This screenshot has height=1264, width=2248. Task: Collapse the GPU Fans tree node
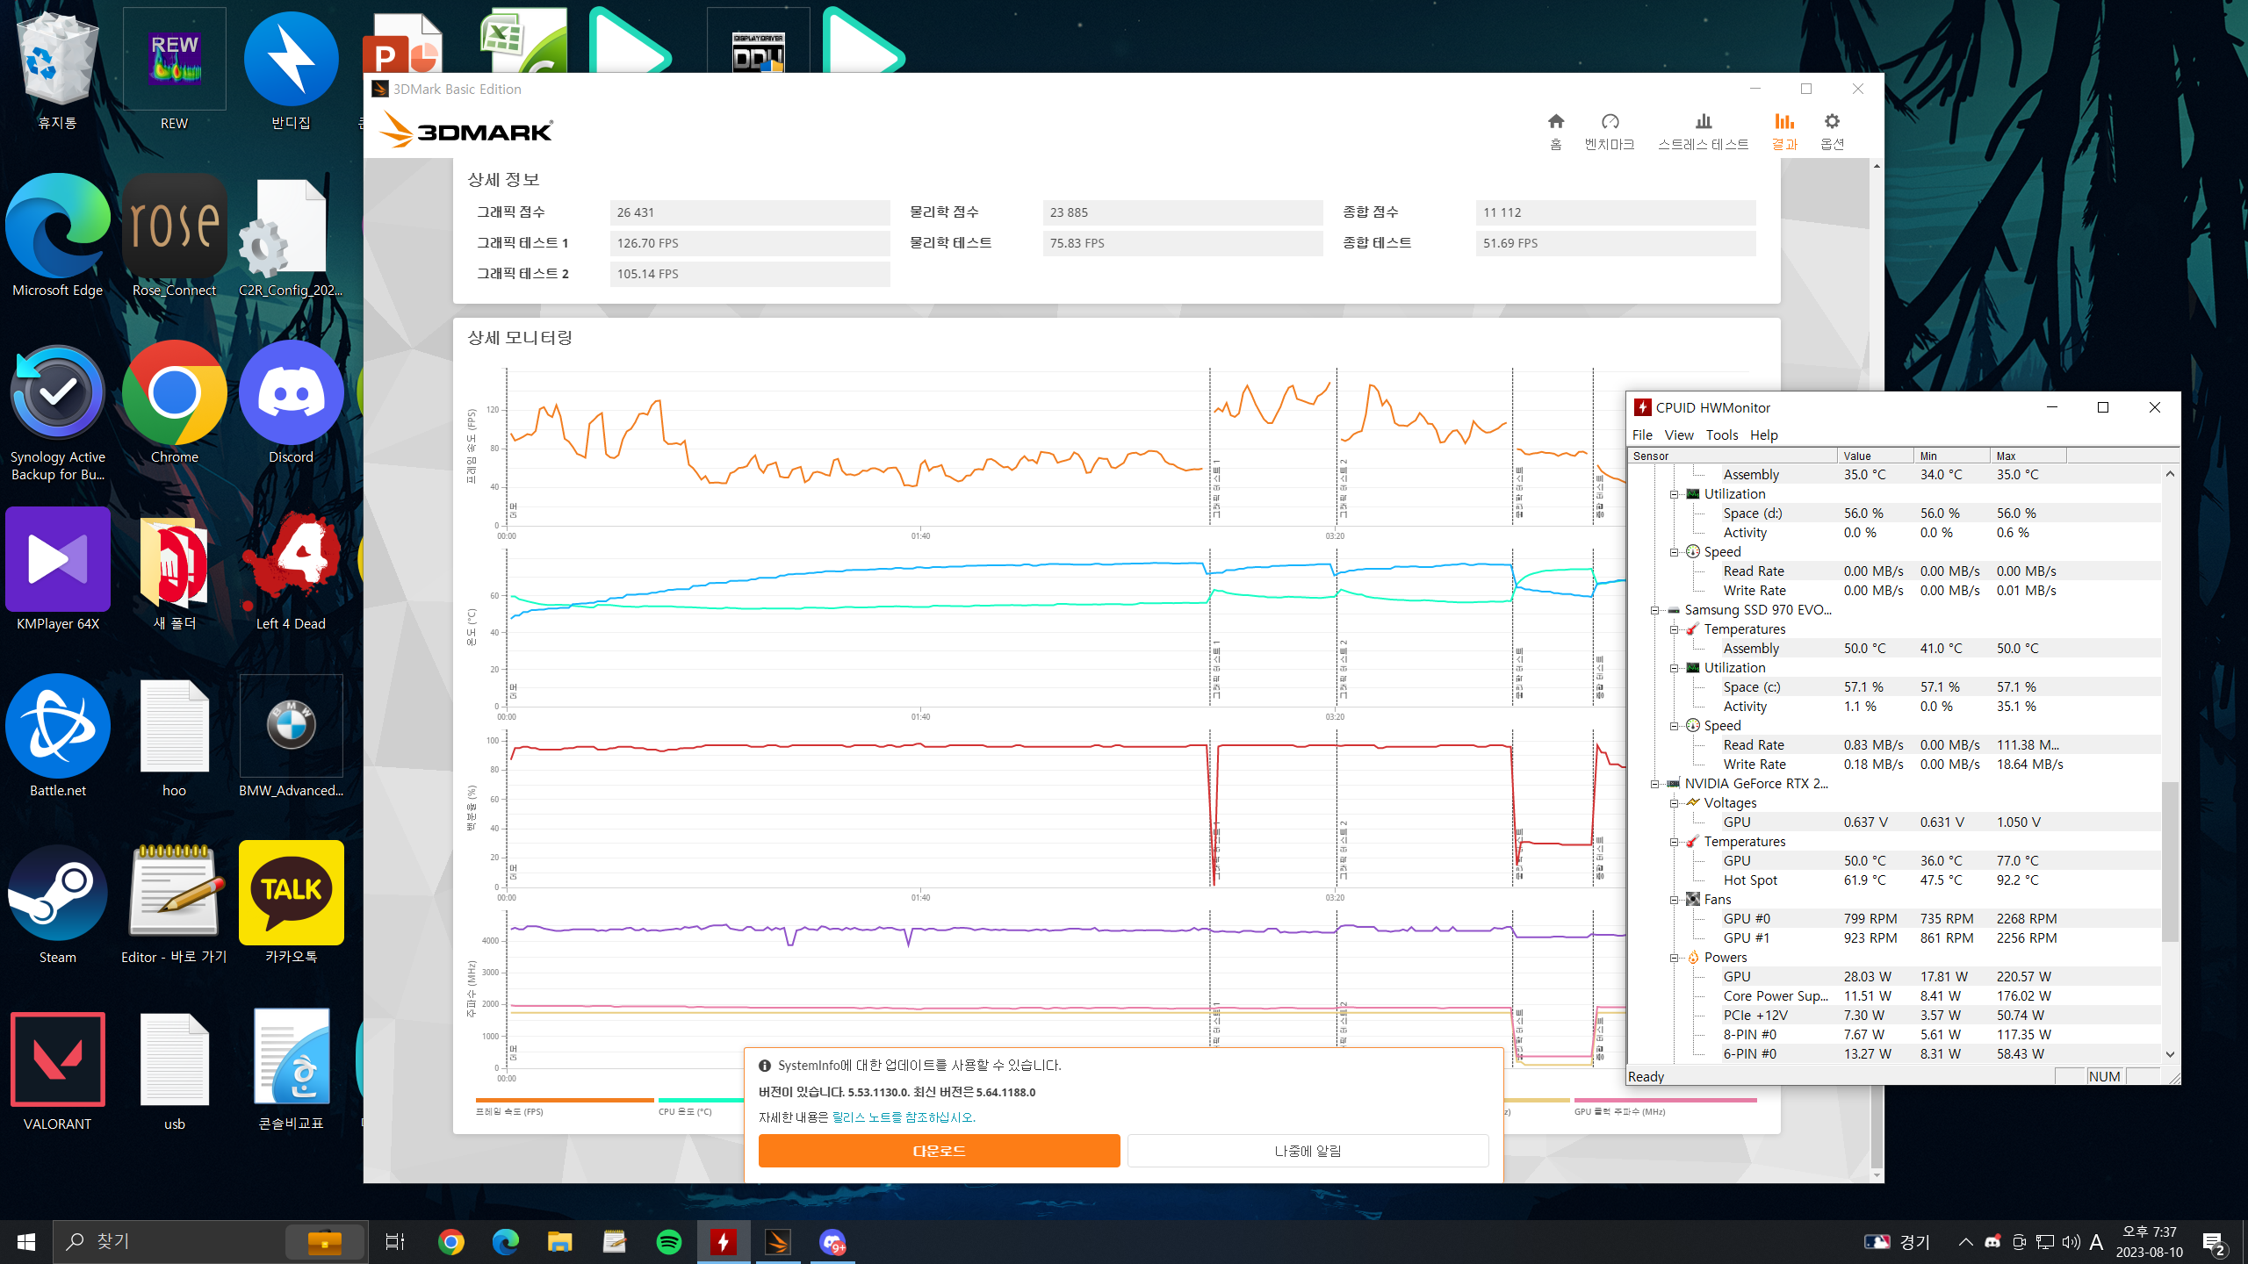[x=1674, y=900]
